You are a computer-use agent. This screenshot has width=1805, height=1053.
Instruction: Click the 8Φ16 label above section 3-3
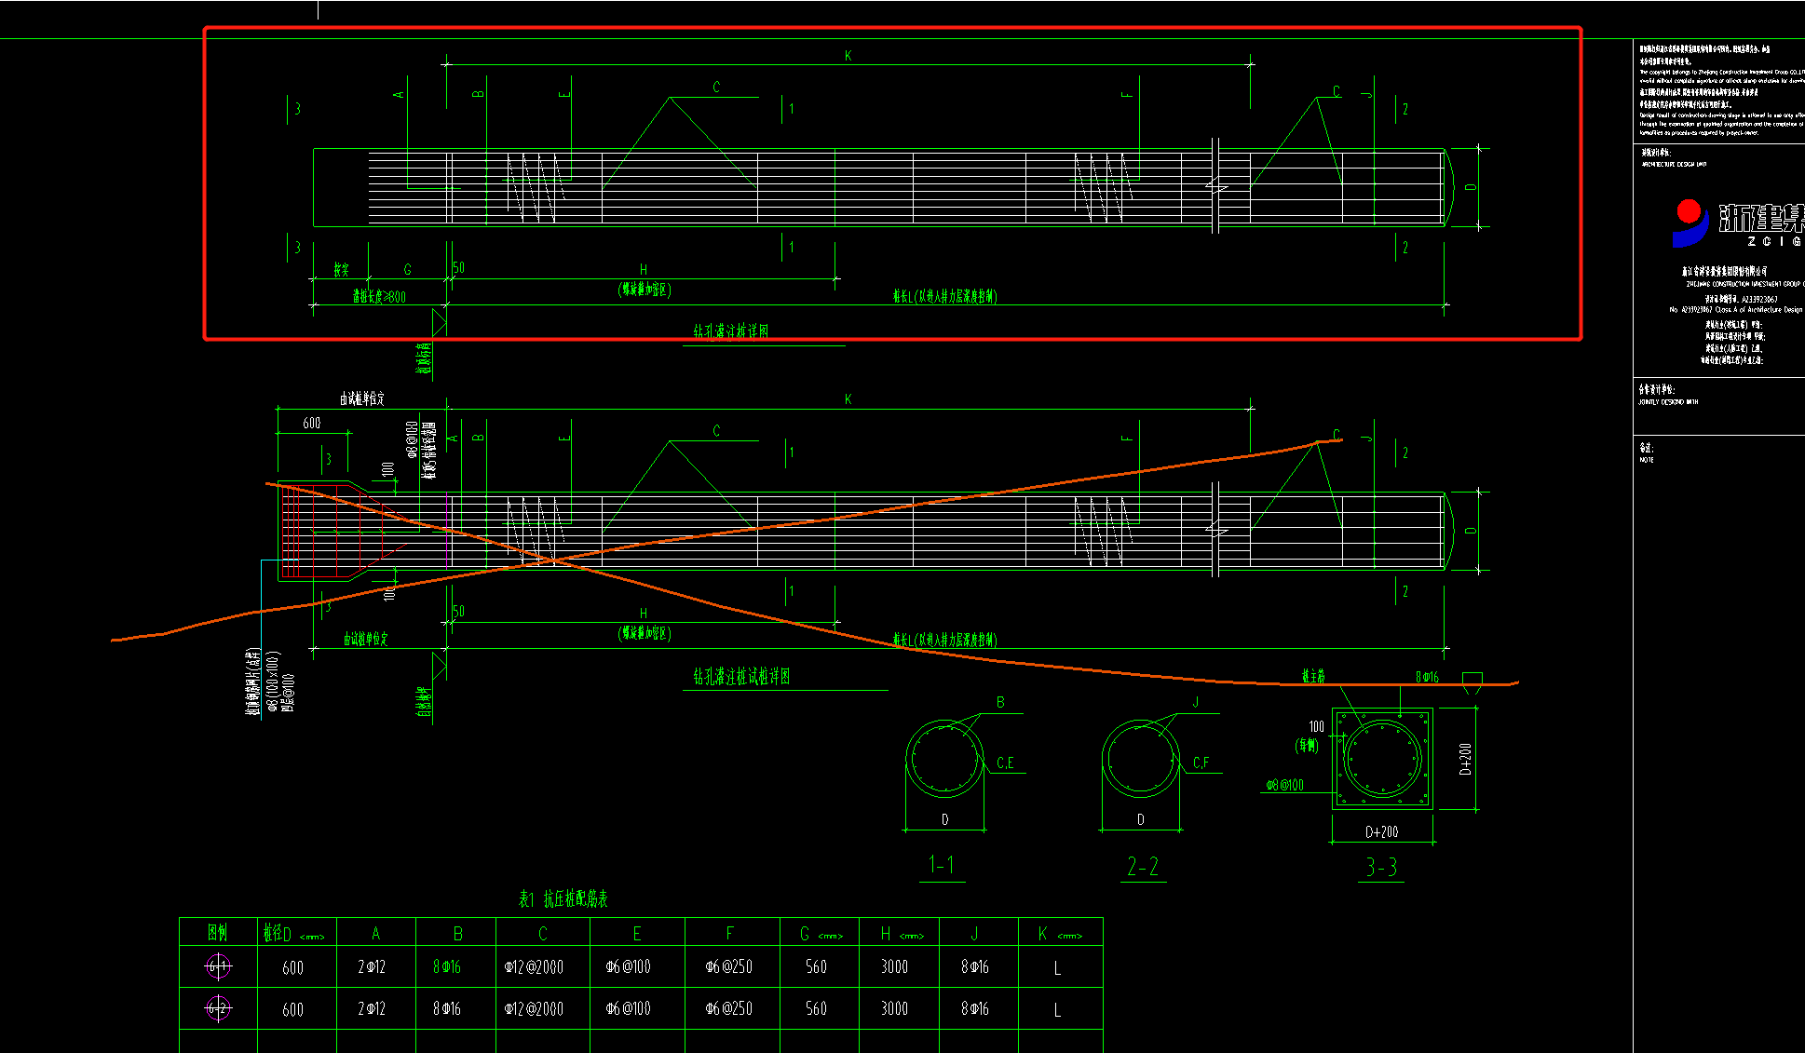point(1427,678)
